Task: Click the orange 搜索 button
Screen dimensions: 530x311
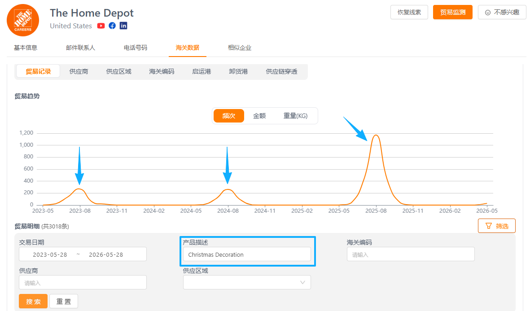Action: pos(33,301)
